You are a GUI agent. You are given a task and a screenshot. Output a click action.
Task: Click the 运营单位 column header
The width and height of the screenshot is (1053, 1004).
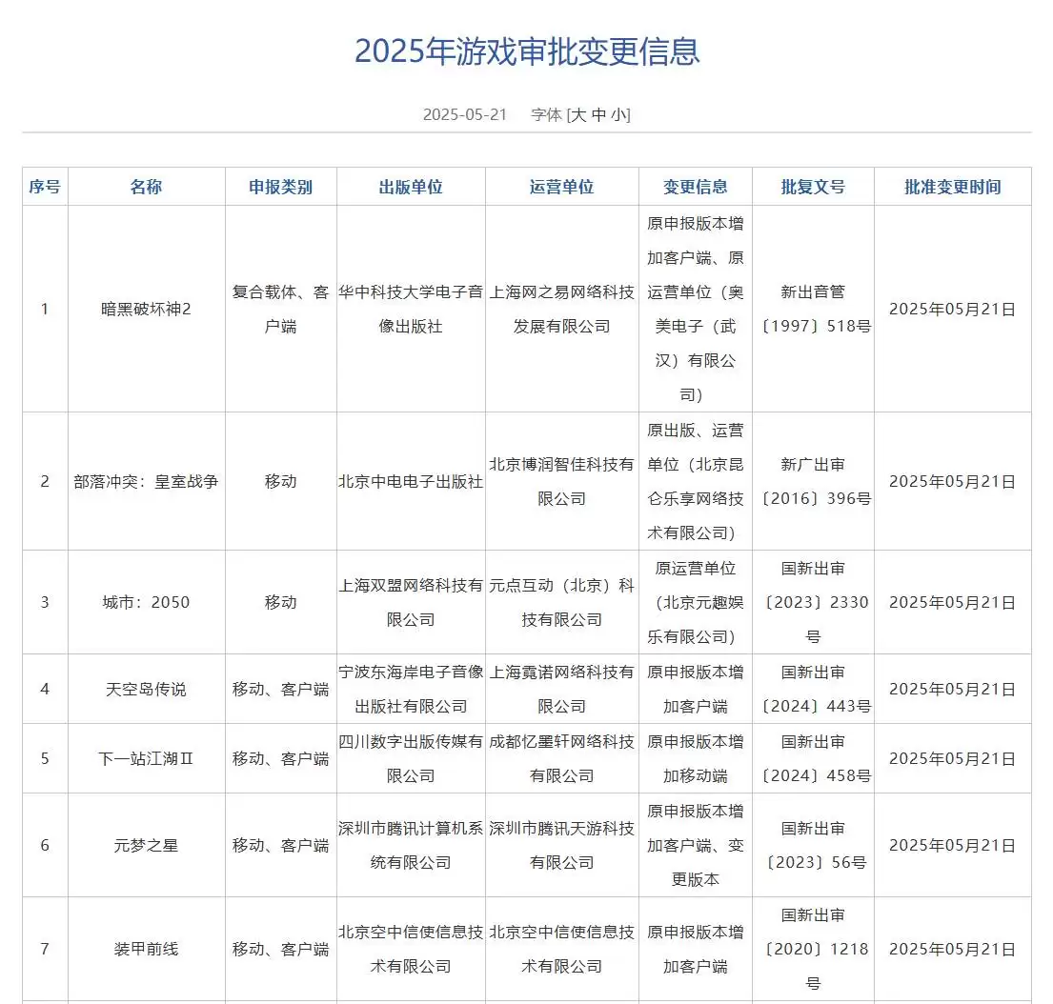coord(562,187)
